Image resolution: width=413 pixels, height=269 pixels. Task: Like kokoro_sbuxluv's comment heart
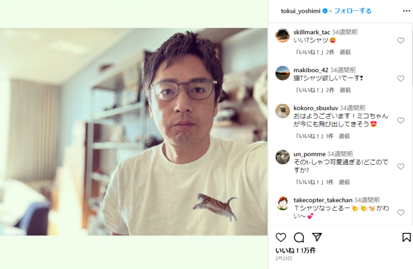pyautogui.click(x=401, y=120)
